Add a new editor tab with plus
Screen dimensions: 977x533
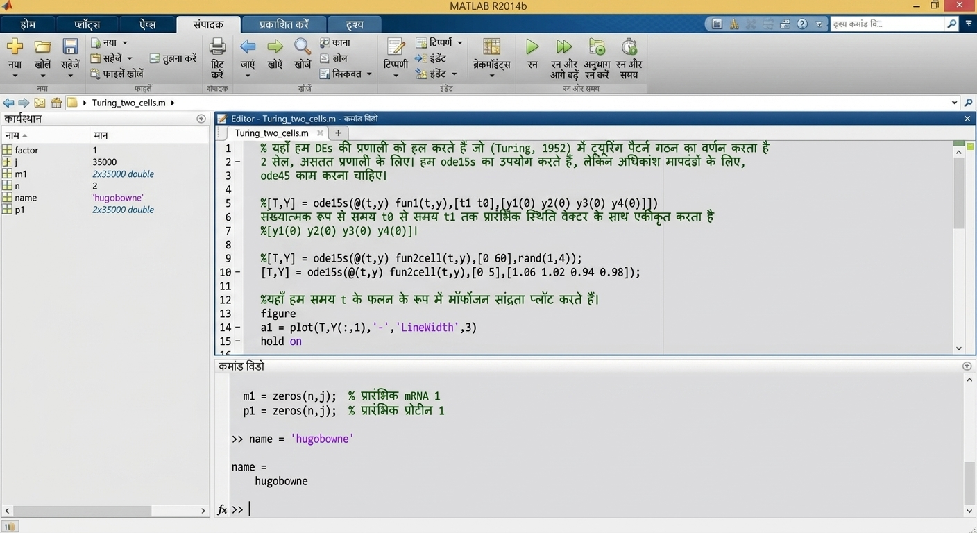tap(338, 133)
